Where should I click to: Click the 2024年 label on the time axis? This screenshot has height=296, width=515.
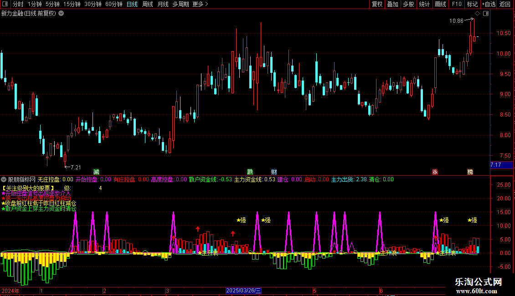10,291
